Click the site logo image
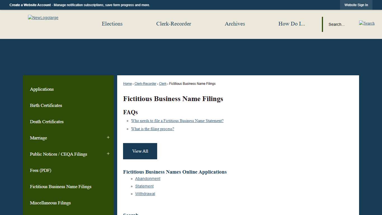 43,17
